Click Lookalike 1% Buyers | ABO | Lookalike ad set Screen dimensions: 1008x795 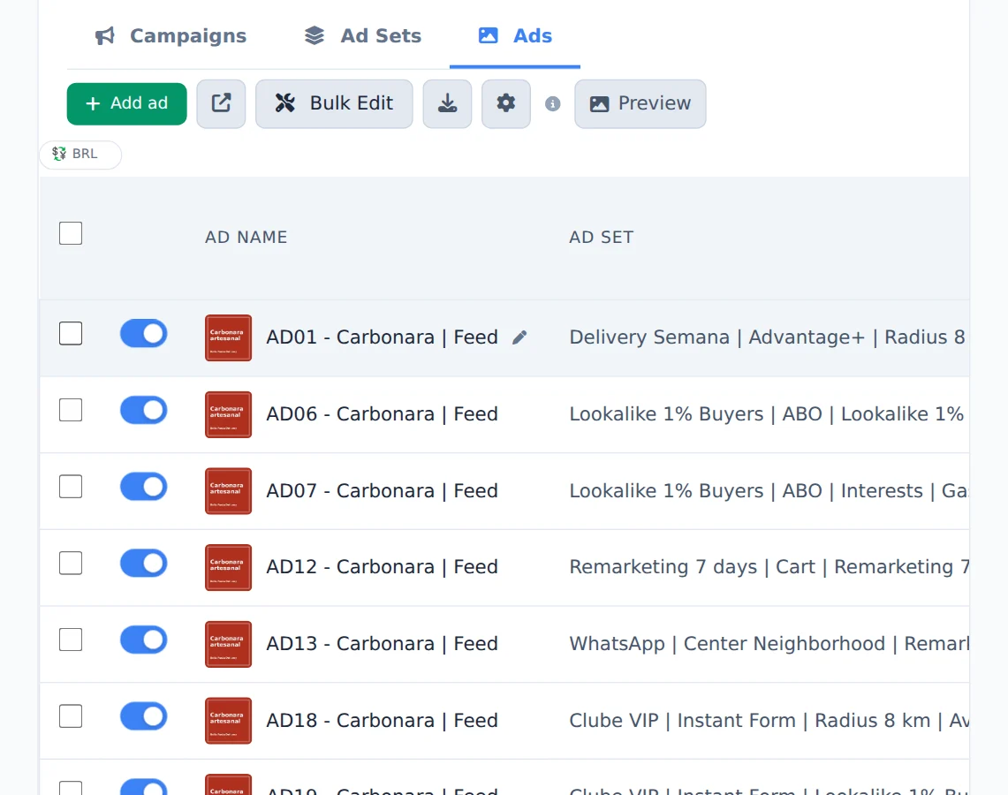[769, 414]
